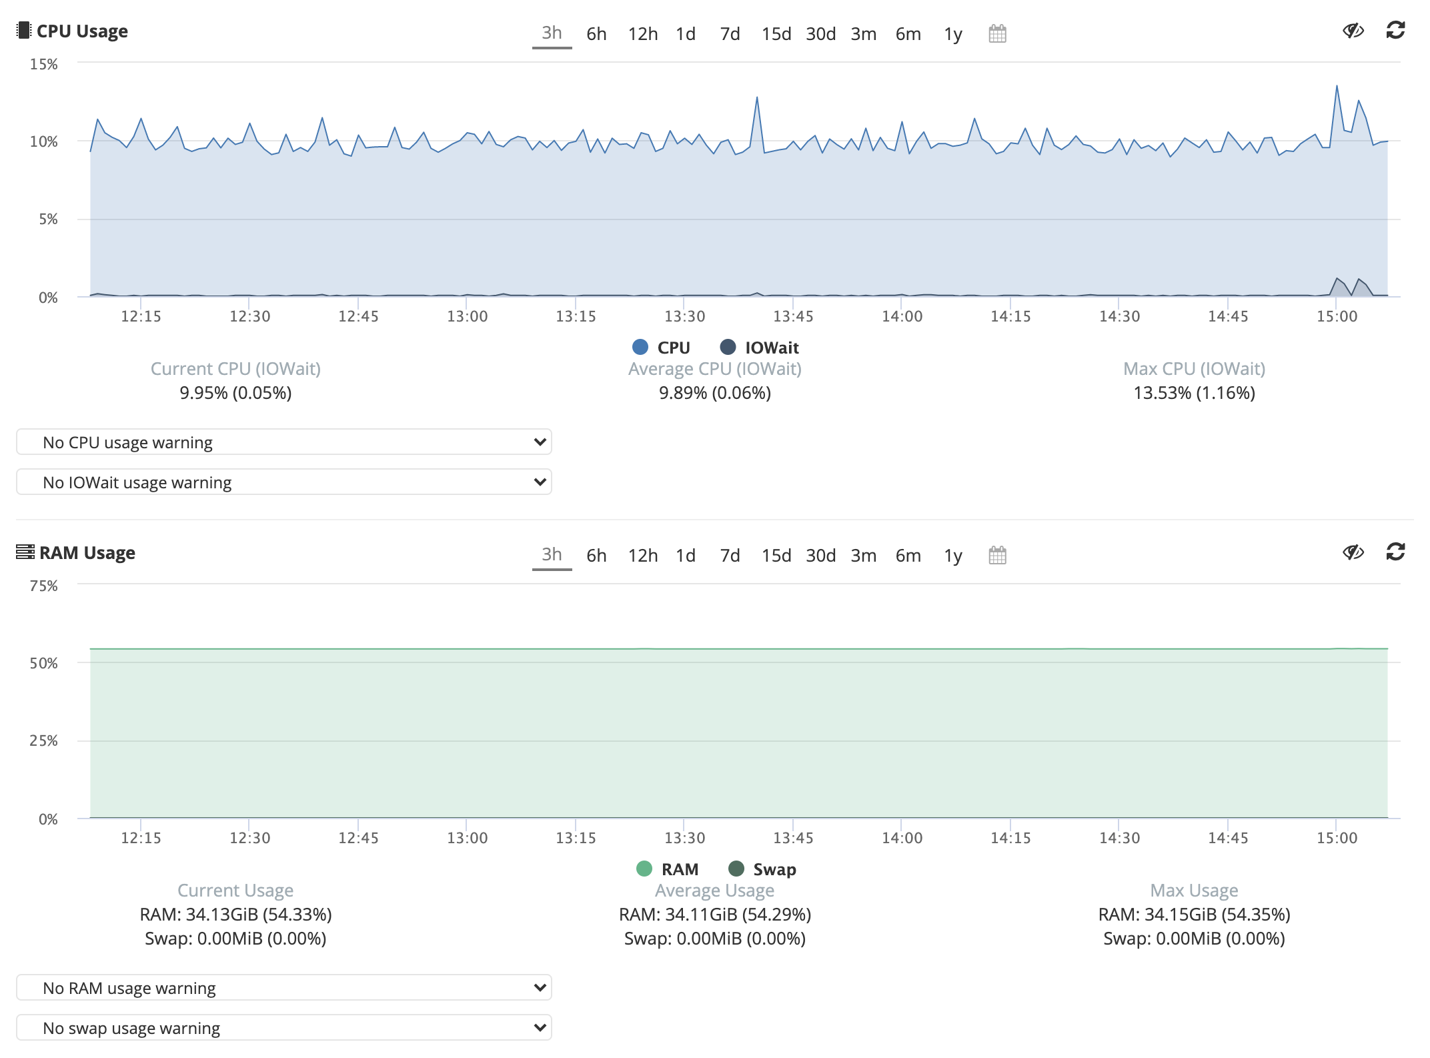
Task: Refresh the RAM Usage chart
Action: pos(1395,552)
